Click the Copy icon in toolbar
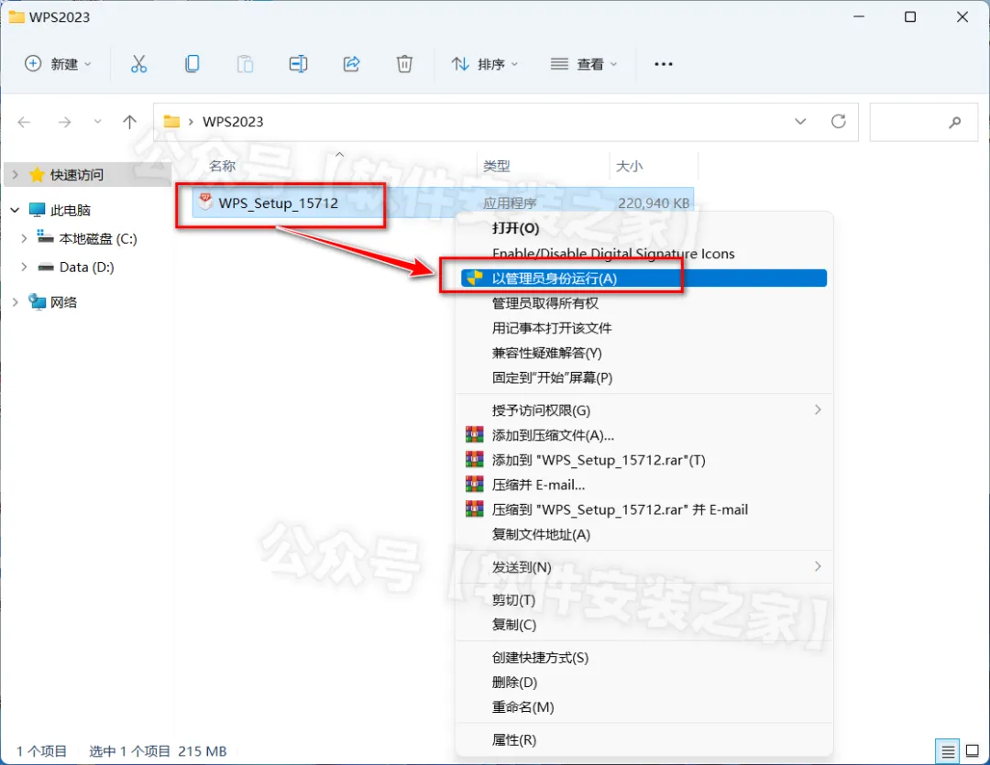 coord(192,64)
